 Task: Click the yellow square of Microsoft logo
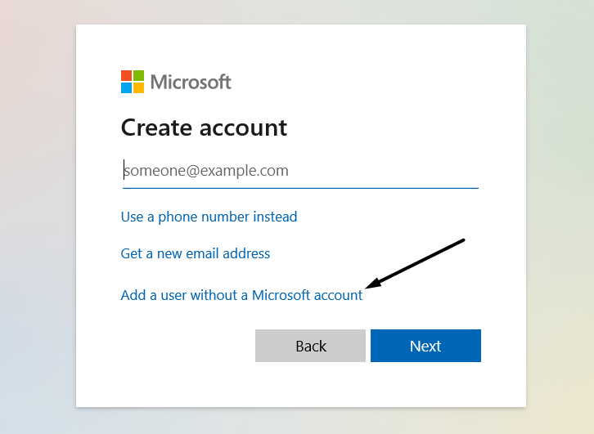tap(138, 87)
